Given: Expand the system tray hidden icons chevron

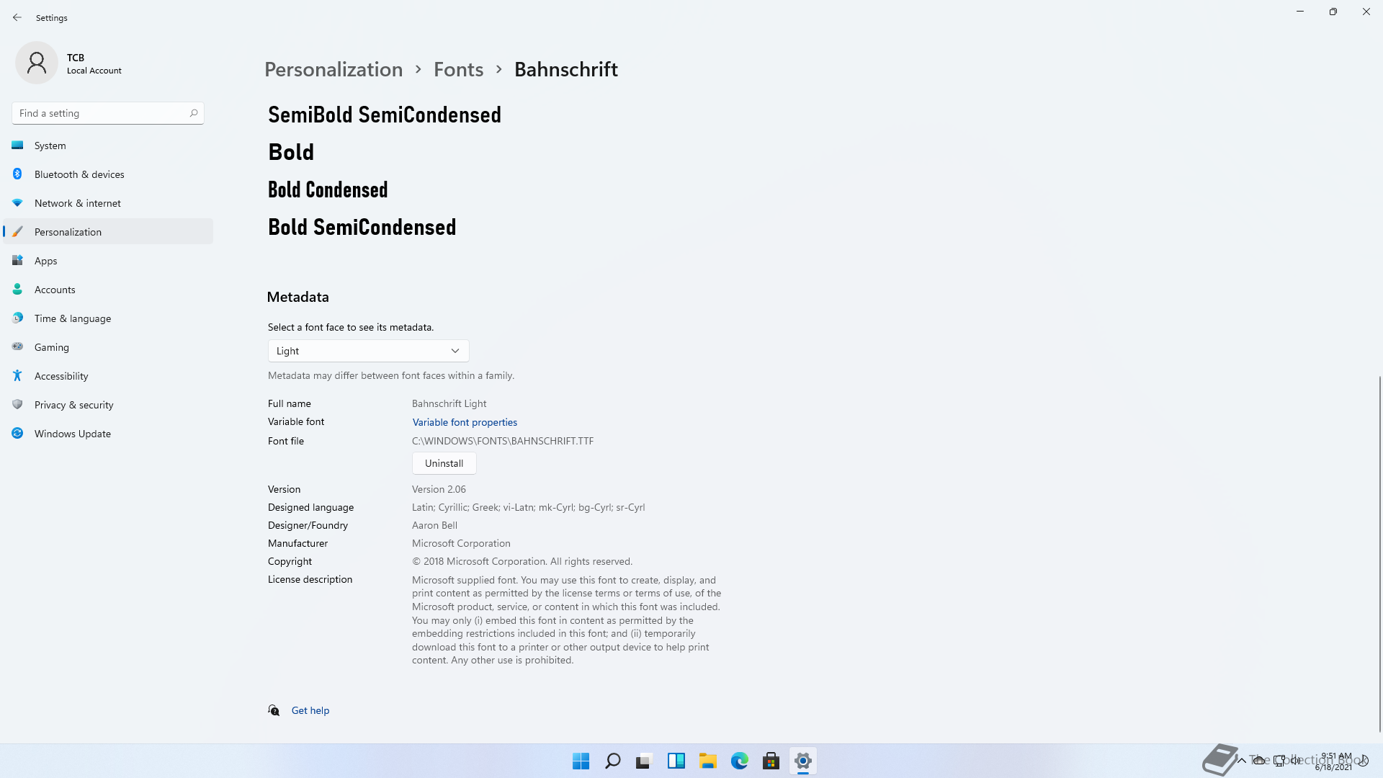Looking at the screenshot, I should pos(1242,761).
